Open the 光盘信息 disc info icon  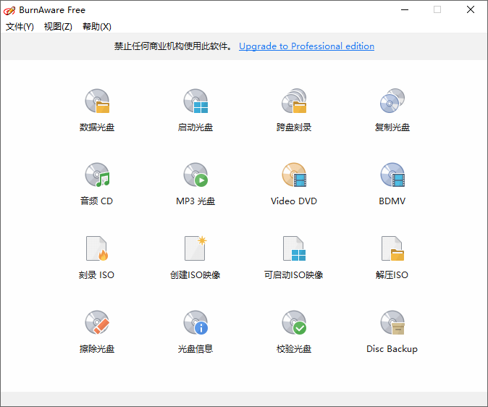click(195, 322)
